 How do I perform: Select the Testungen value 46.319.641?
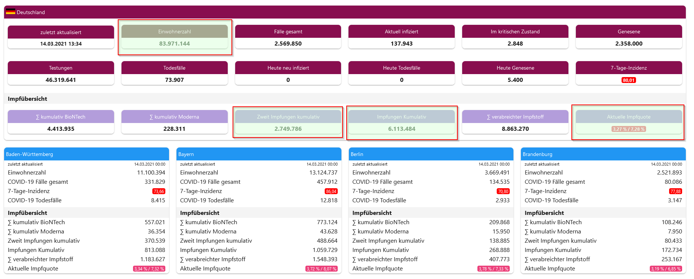click(x=61, y=80)
